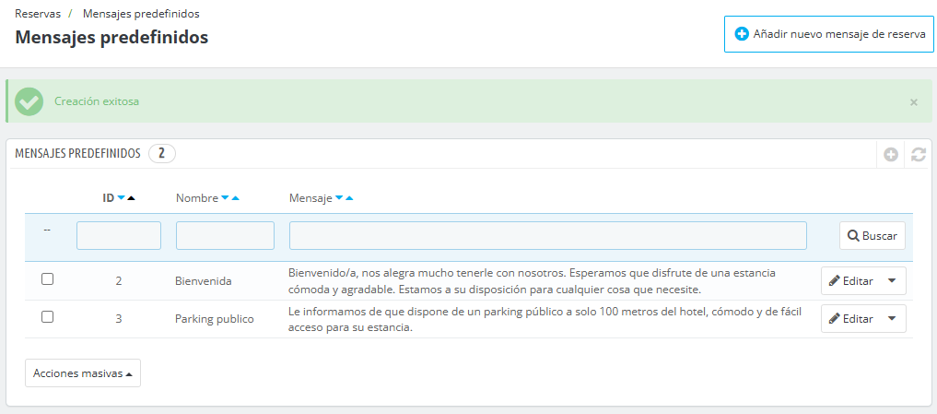Open dropdown arrow next to Bienvenida Editar
The height and width of the screenshot is (414, 937).
pyautogui.click(x=892, y=281)
